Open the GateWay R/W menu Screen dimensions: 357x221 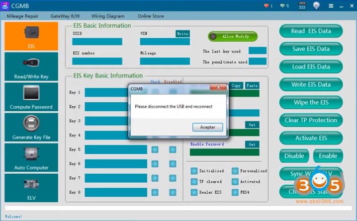[x=65, y=16]
